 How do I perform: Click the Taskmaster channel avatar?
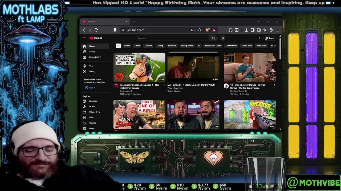[116, 86]
